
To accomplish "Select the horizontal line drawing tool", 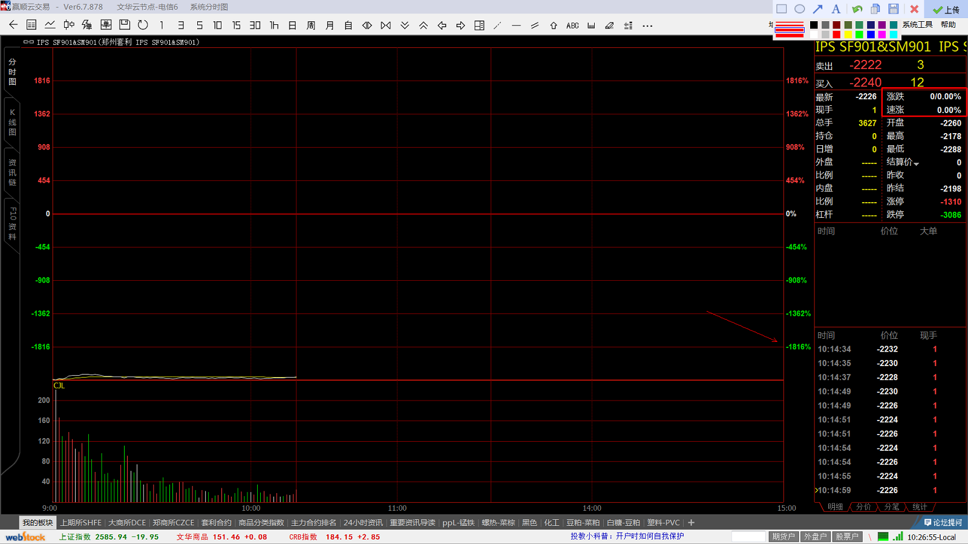I will (x=516, y=25).
